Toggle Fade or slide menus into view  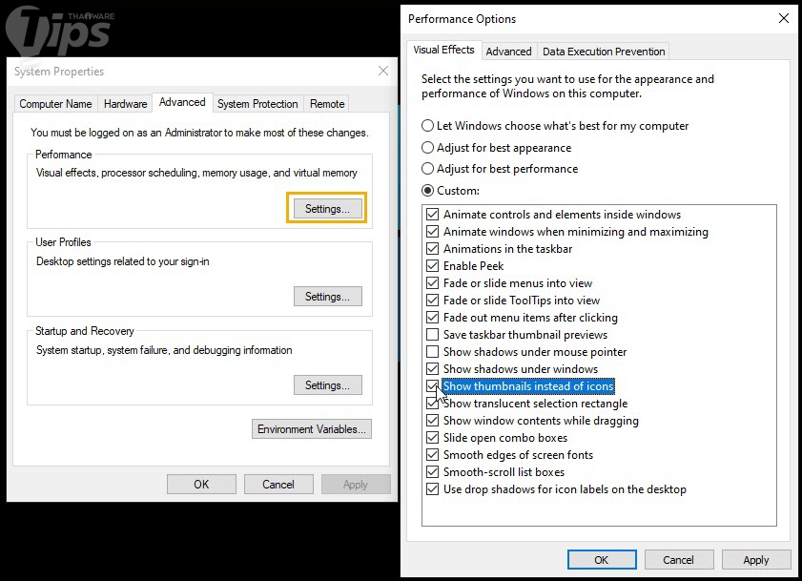click(x=432, y=283)
